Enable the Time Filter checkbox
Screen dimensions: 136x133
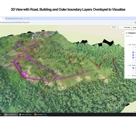pos(122,28)
